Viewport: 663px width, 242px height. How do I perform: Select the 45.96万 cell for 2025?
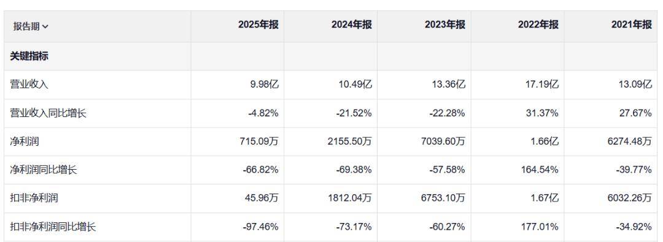tap(262, 198)
